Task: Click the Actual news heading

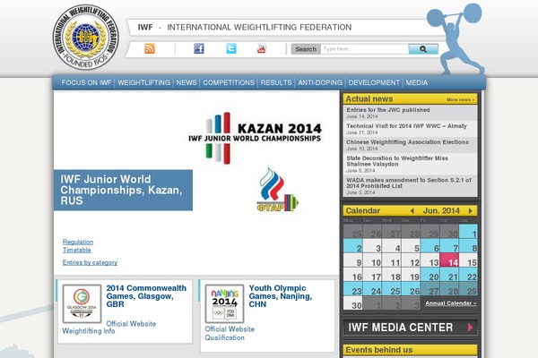Action: coord(369,99)
